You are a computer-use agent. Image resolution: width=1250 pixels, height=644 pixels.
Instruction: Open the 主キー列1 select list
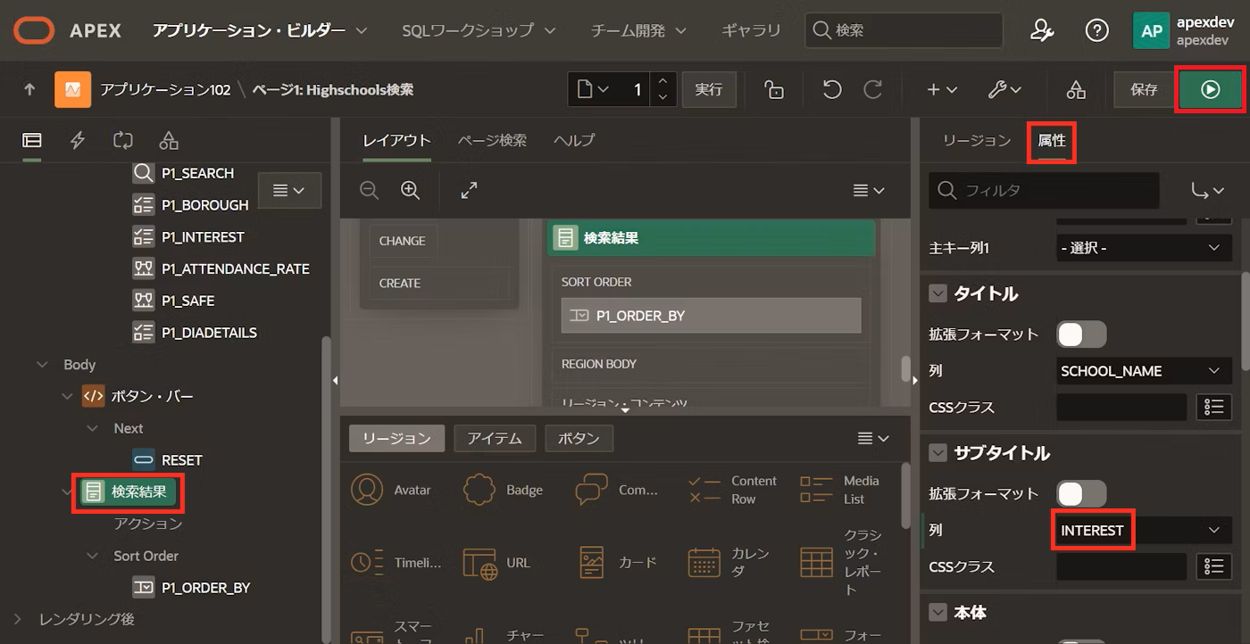1144,248
